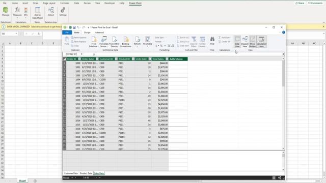The height and width of the screenshot is (183, 326).
Task: Open Power Pivot Settings in Excel ribbon
Action: [63, 12]
